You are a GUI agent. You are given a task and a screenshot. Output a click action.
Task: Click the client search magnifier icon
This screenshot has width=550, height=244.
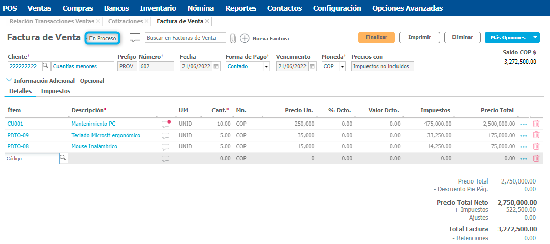click(45, 66)
